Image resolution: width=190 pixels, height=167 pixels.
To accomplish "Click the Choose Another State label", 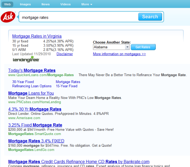I will [x=112, y=42].
